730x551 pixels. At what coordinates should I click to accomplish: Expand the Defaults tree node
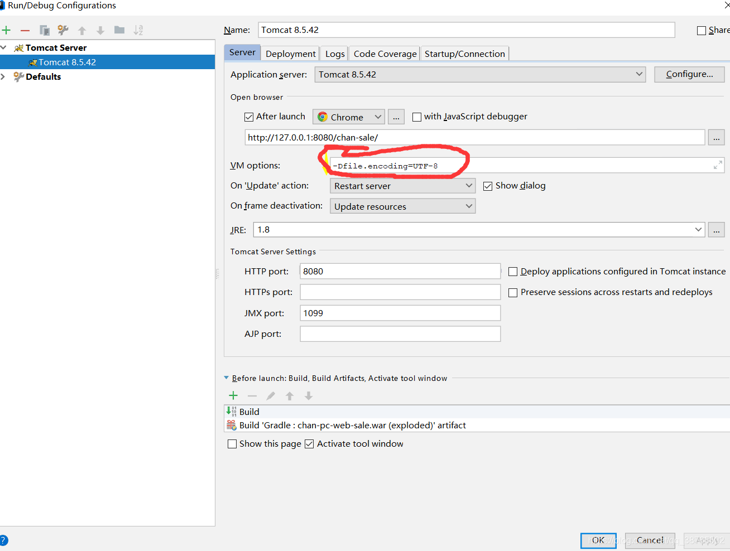[x=3, y=77]
